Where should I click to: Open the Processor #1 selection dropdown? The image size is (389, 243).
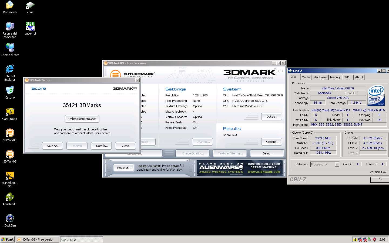pos(325,164)
